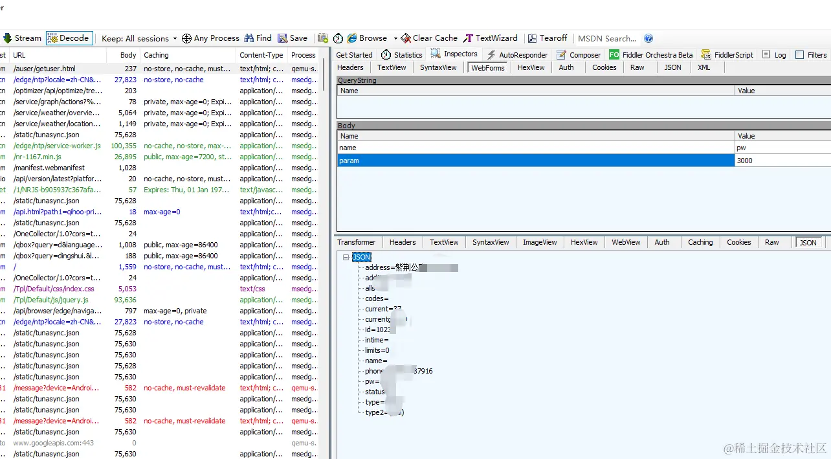Viewport: 831px width, 459px height.
Task: Select the request SyntaxView inspector tab
Action: click(438, 67)
